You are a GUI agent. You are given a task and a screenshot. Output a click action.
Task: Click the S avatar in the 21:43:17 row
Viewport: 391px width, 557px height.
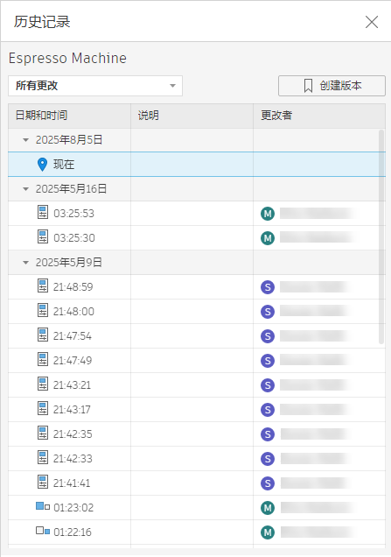click(268, 410)
